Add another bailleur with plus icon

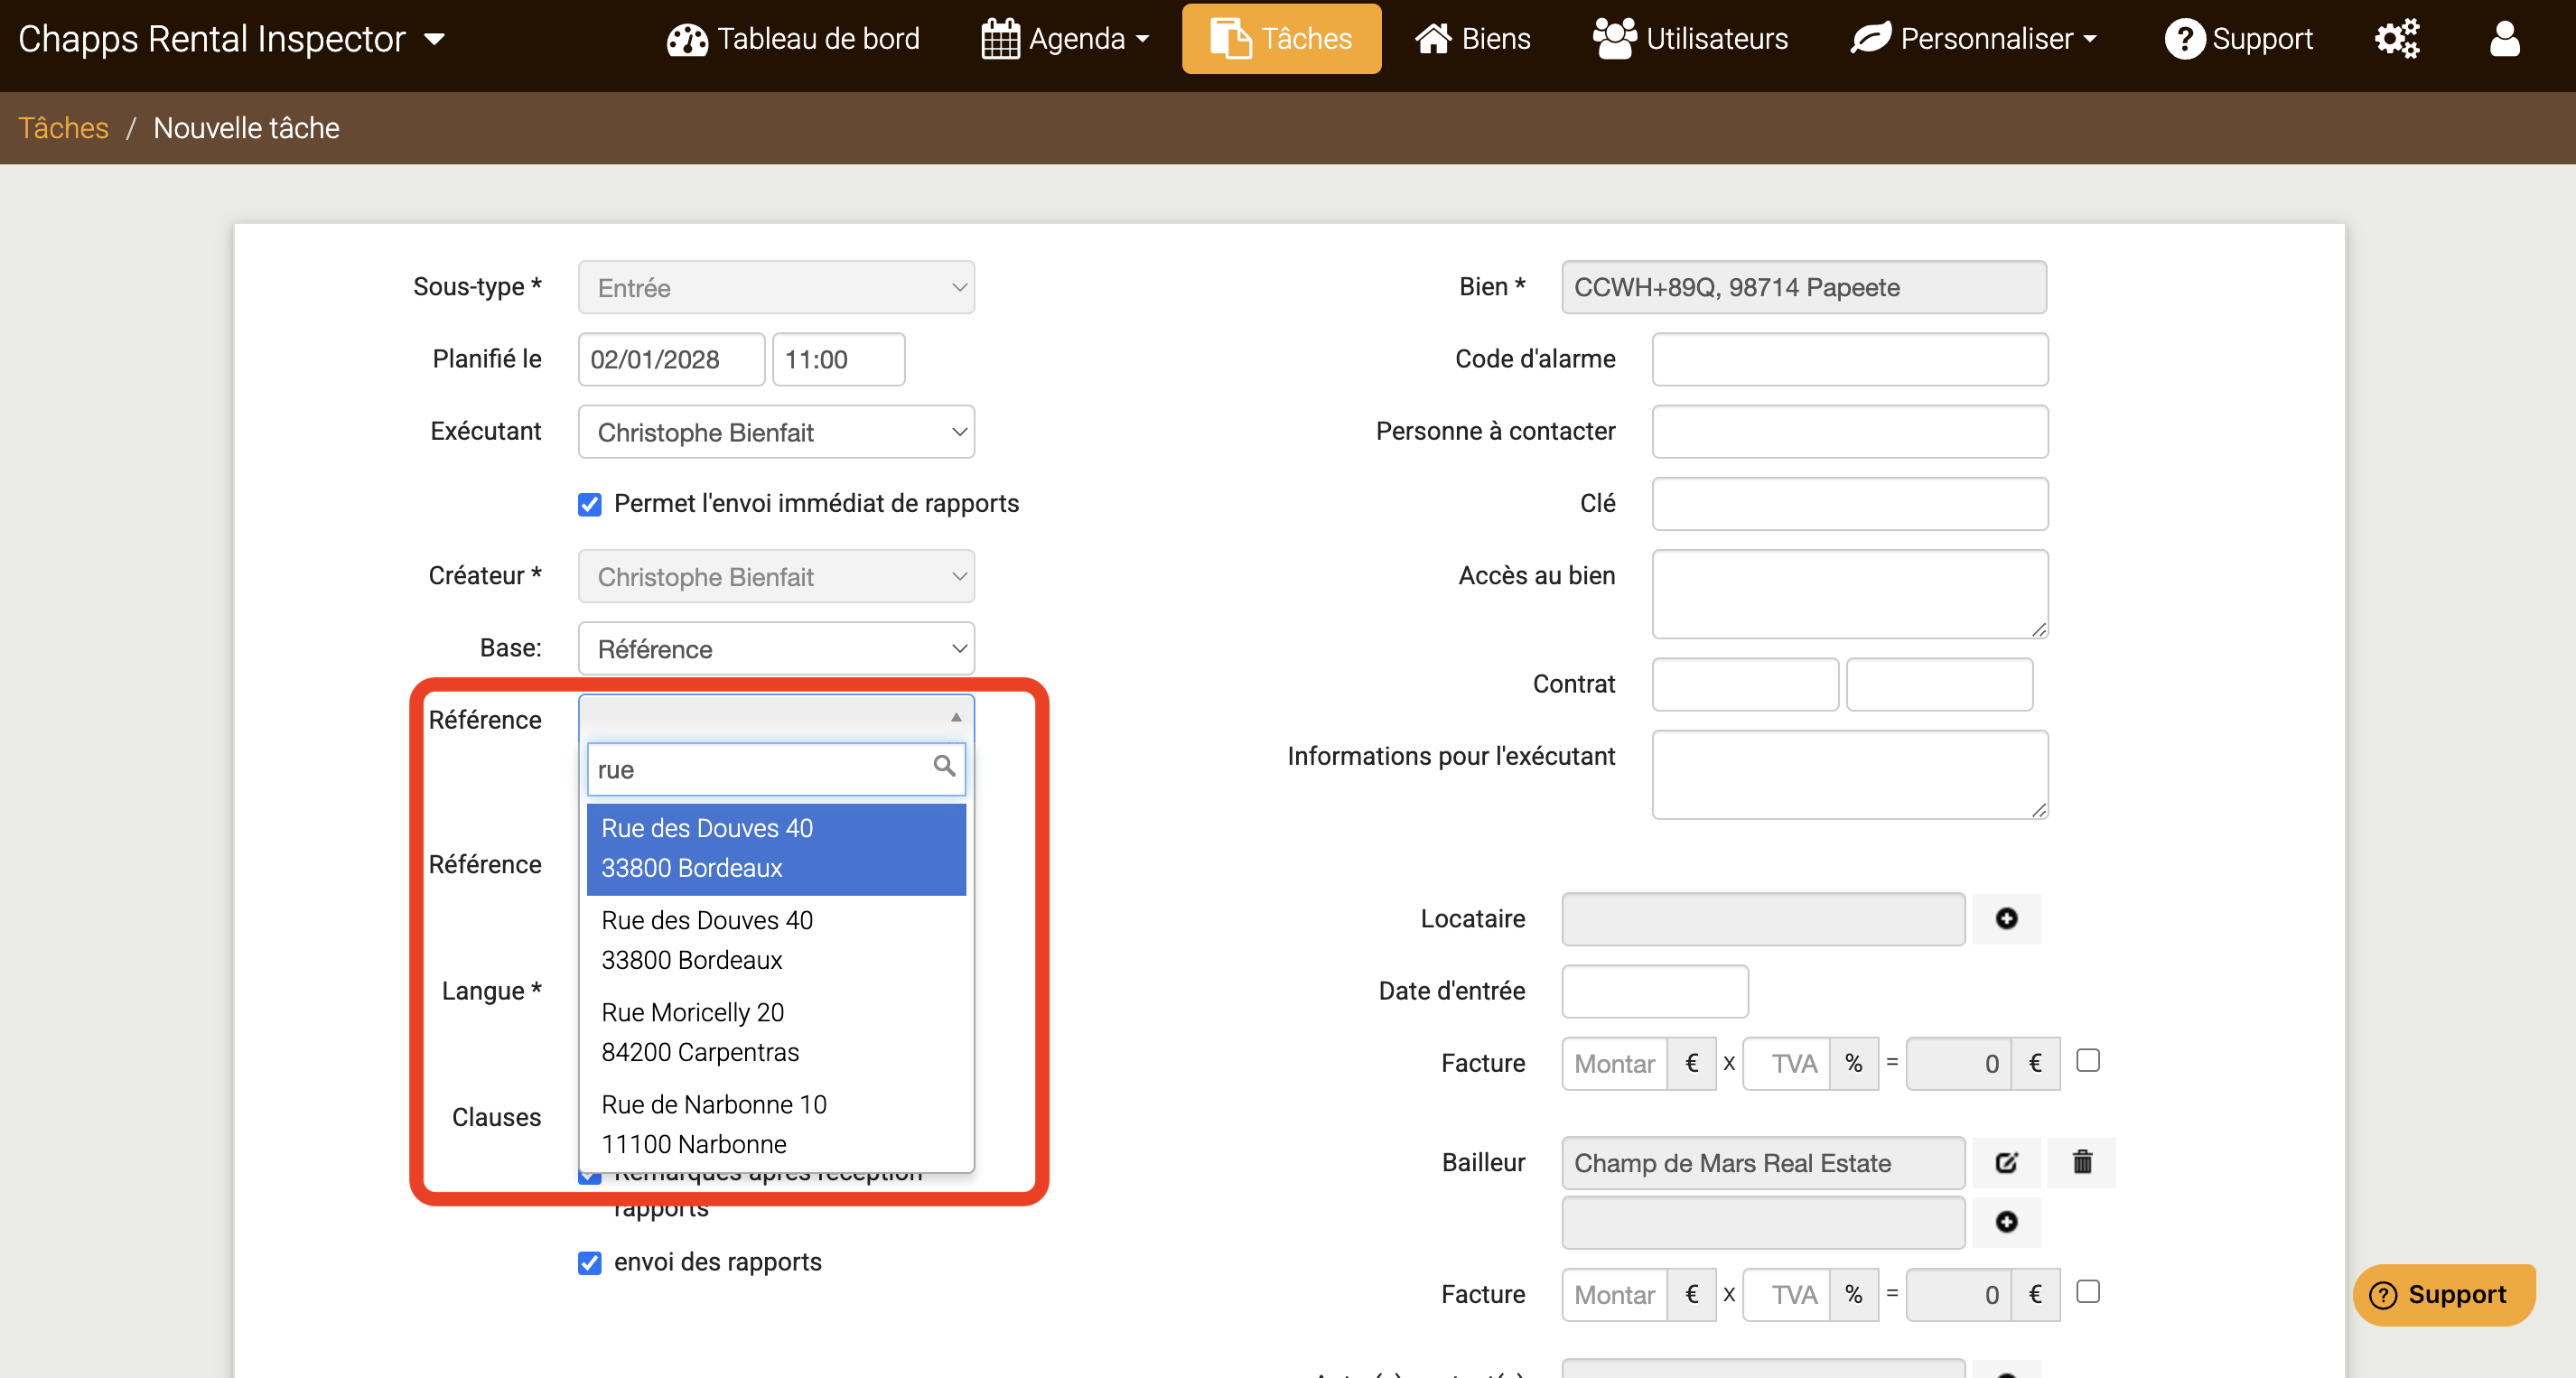click(x=2005, y=1222)
